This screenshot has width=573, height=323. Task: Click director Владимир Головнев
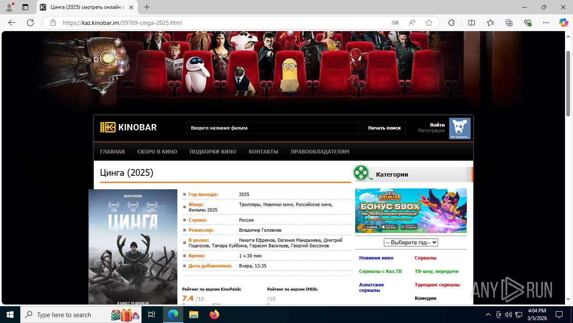tap(260, 230)
